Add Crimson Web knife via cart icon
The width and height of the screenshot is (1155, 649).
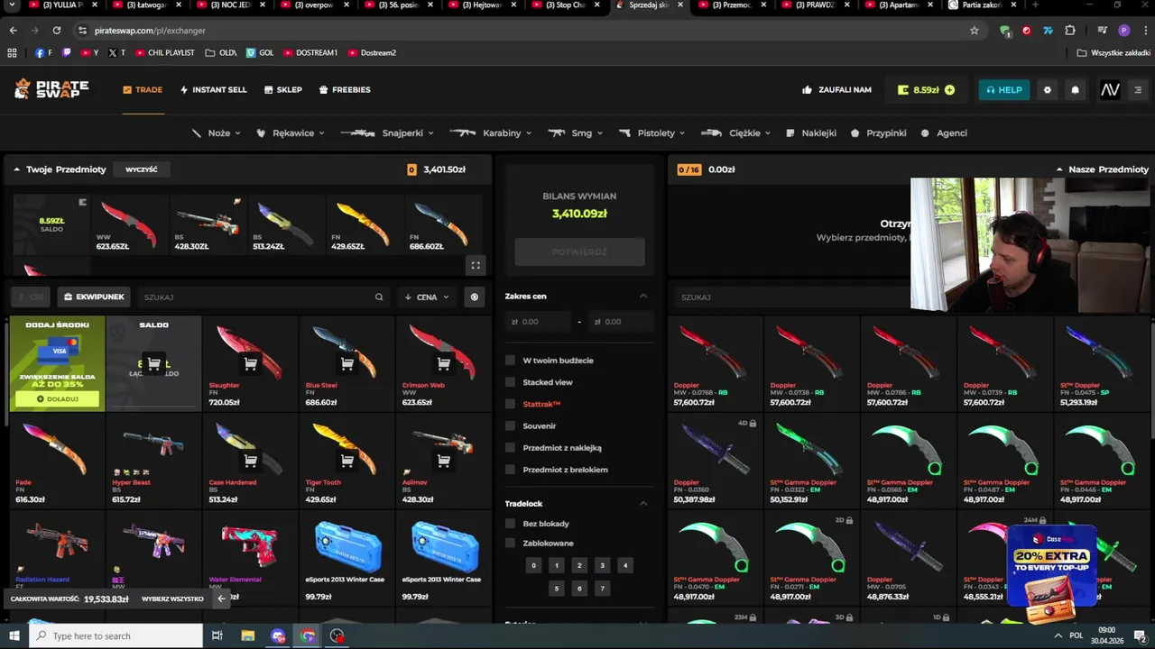point(443,364)
